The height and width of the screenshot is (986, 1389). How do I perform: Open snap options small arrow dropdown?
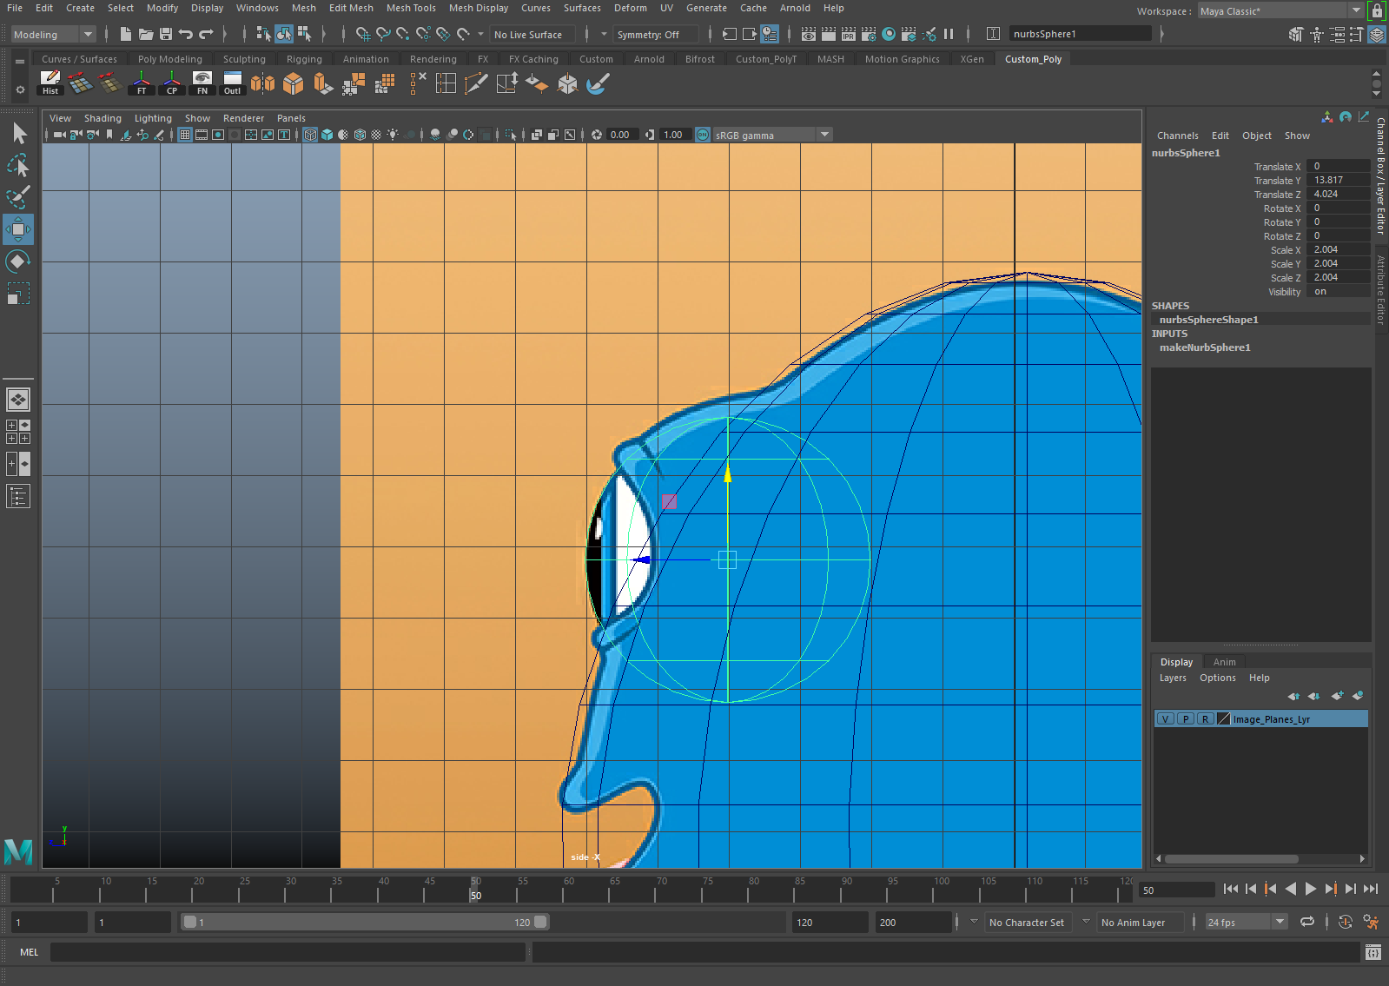click(x=480, y=34)
